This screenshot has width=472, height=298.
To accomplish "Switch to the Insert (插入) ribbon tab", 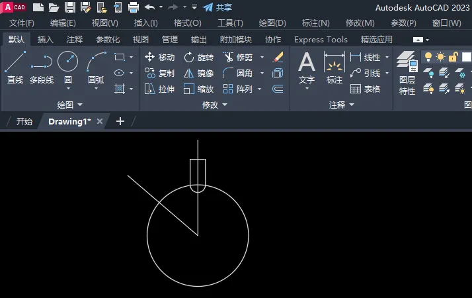I will click(x=46, y=39).
